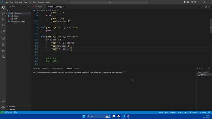Open Source Control view
Image resolution: width=212 pixels, height=119 pixels.
[x=3, y=20]
